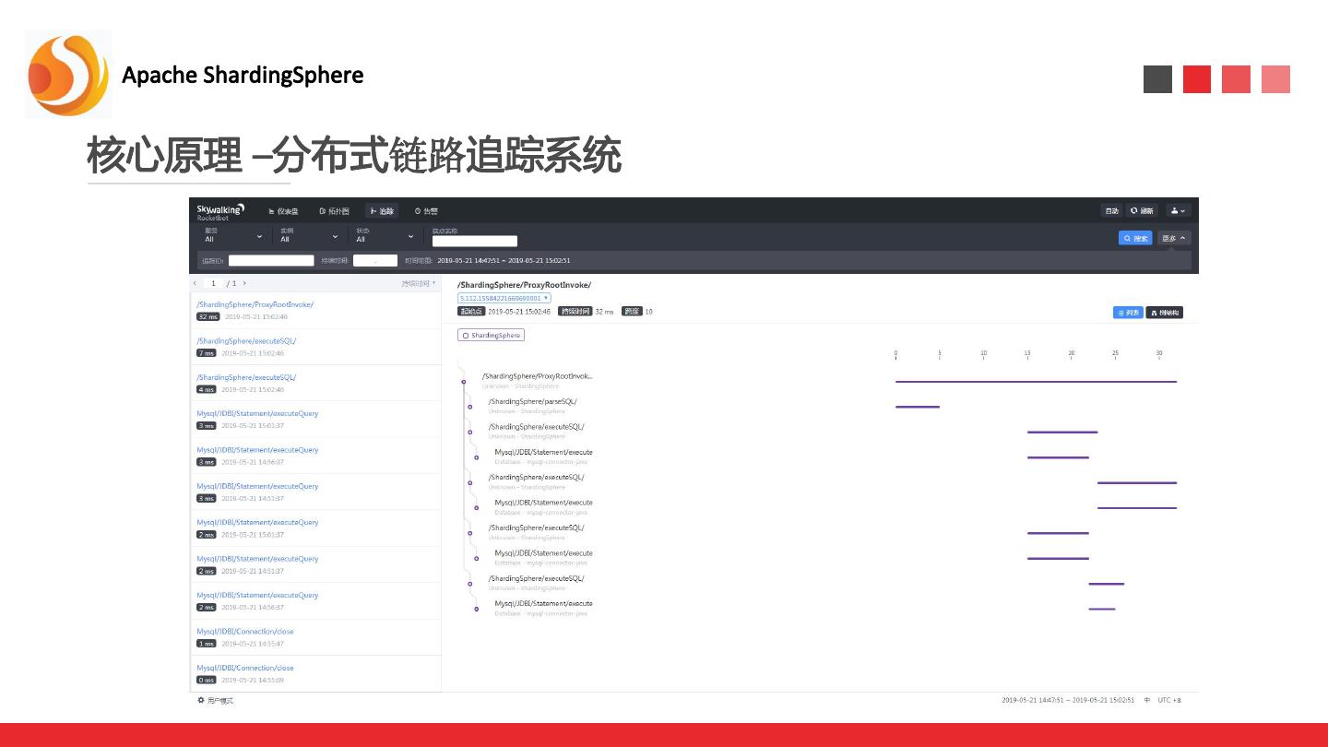
Task: Expand the 状态 status dropdown
Action: tap(385, 236)
